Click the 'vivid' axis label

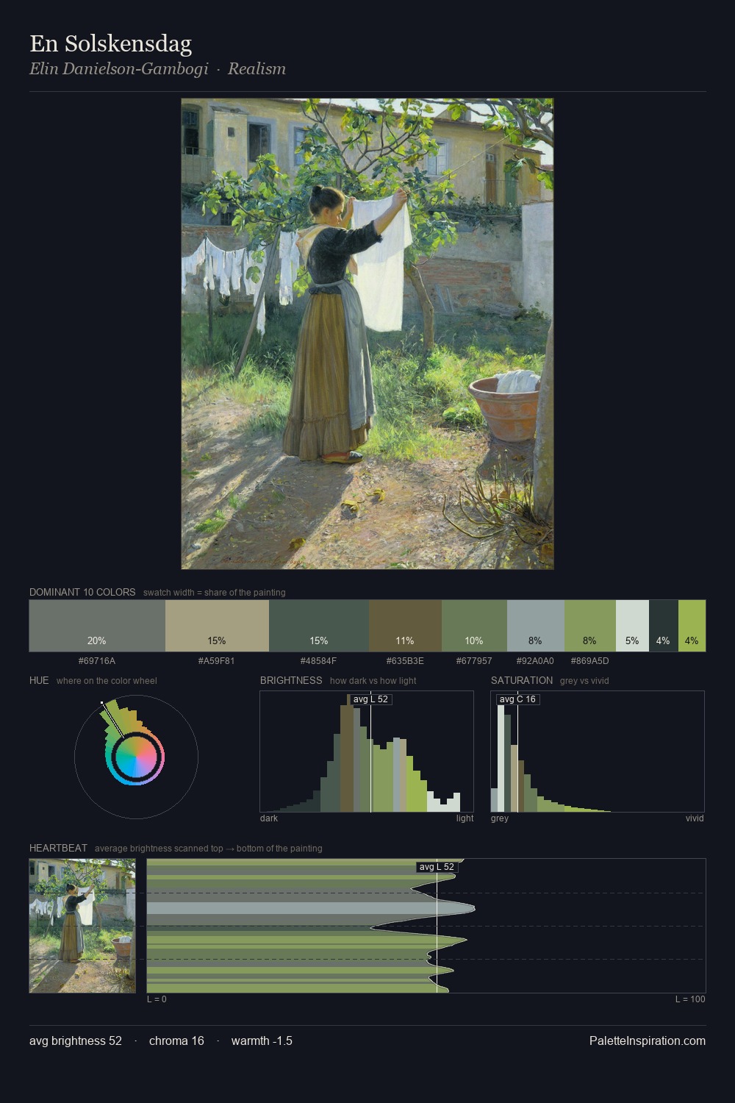coord(695,818)
